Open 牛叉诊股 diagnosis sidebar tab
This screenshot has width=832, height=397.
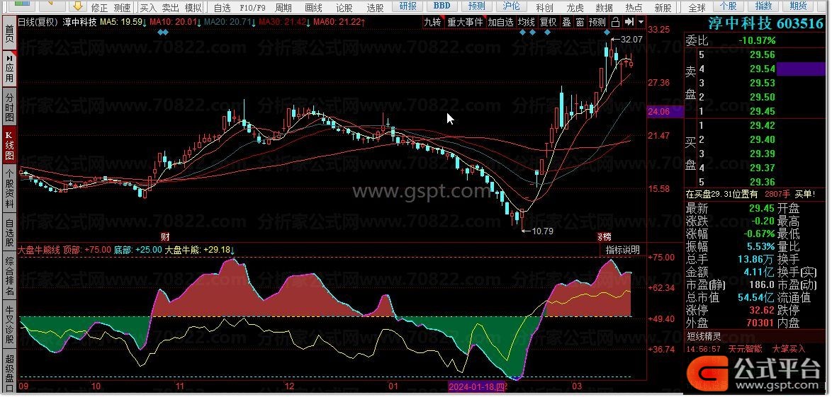(x=9, y=324)
